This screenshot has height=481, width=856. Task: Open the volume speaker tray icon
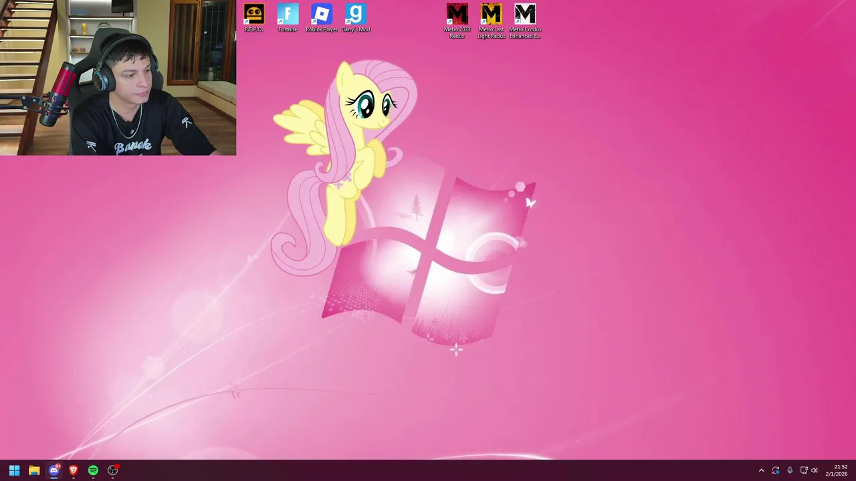pyautogui.click(x=815, y=470)
